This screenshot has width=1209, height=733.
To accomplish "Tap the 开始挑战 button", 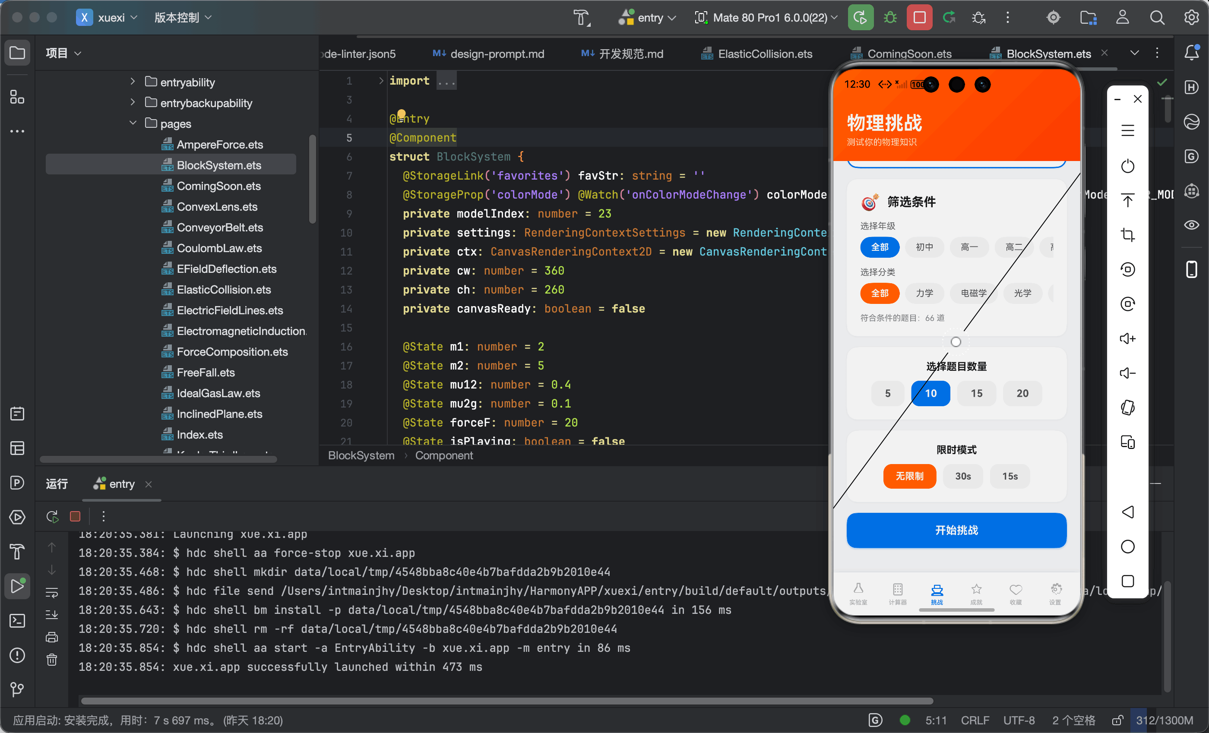I will click(x=956, y=530).
